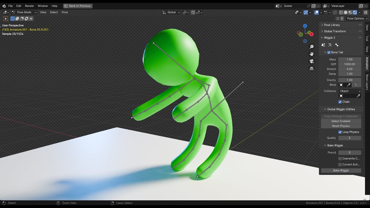Screen dimensions: 370x208
Task: Choose Invert Selection mode icon
Action: click(x=27, y=18)
